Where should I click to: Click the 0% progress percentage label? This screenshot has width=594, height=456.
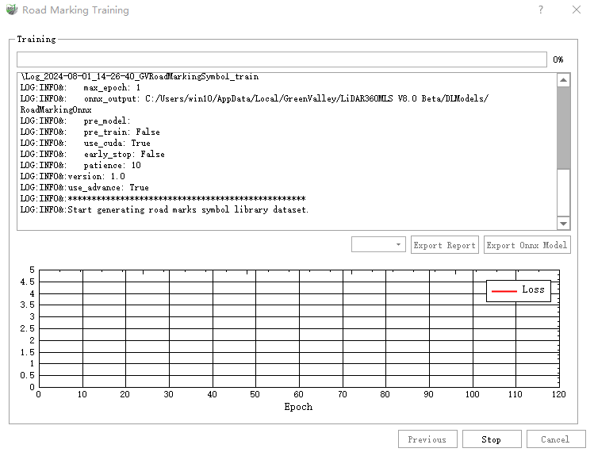(x=558, y=59)
